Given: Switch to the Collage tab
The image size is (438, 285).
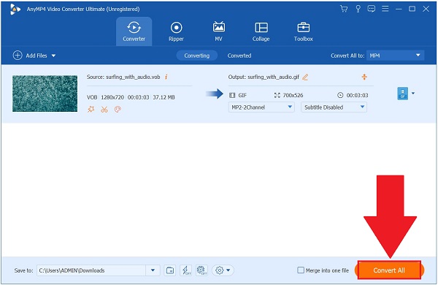Looking at the screenshot, I should tap(261, 31).
